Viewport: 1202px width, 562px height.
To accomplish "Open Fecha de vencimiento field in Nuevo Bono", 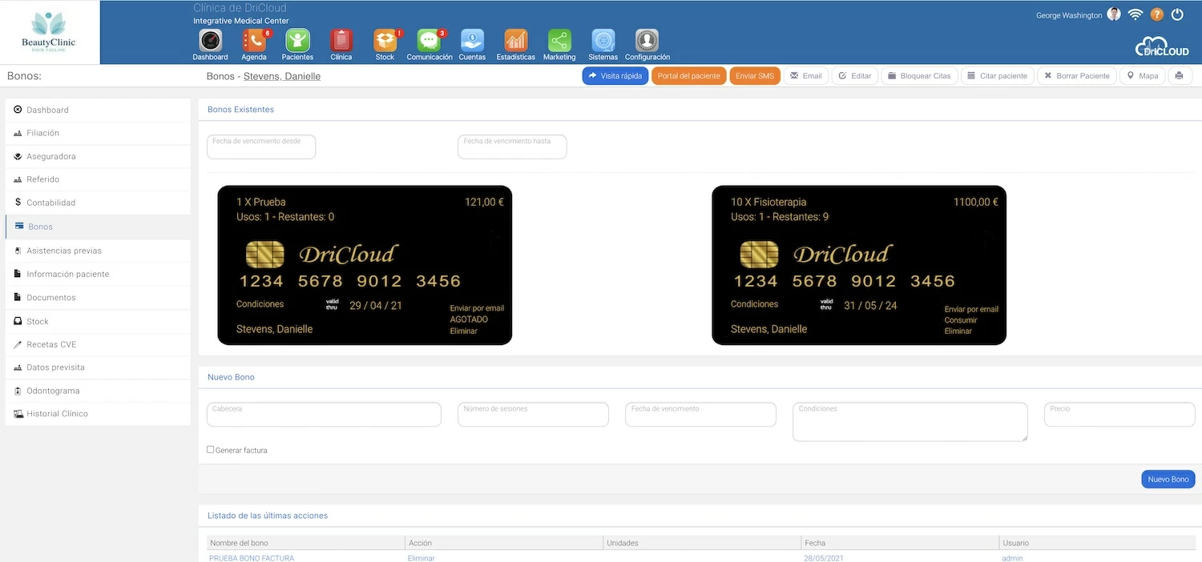I will pyautogui.click(x=700, y=415).
